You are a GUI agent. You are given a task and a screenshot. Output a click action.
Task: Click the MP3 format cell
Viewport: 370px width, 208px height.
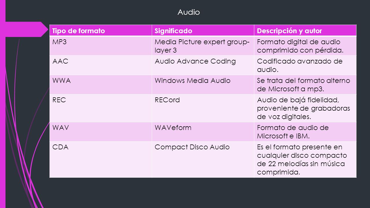tap(101, 46)
